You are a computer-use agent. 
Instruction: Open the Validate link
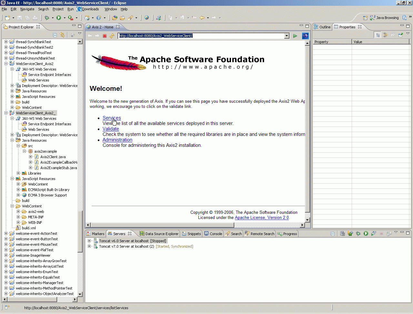click(x=111, y=129)
